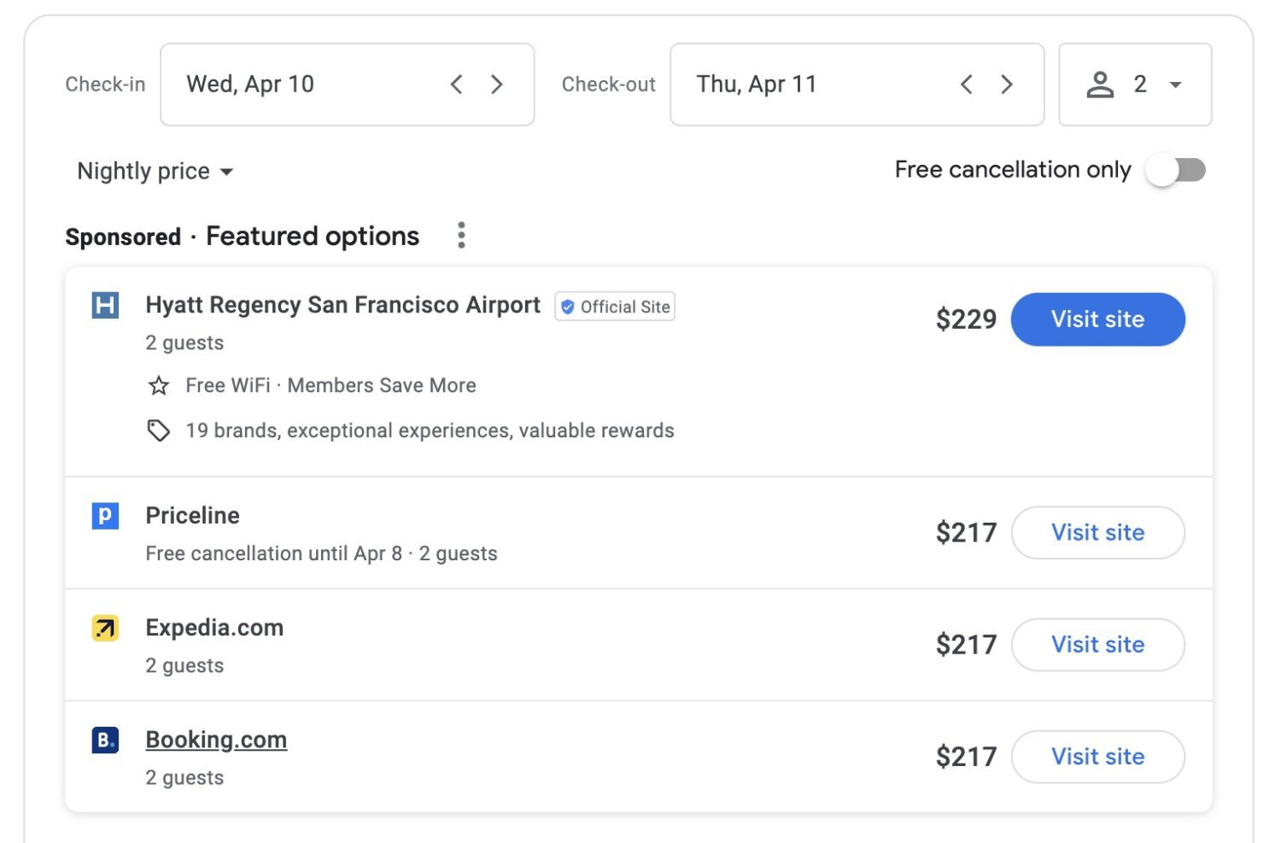
Task: Click the Free cancellation slider control
Action: tap(1177, 170)
